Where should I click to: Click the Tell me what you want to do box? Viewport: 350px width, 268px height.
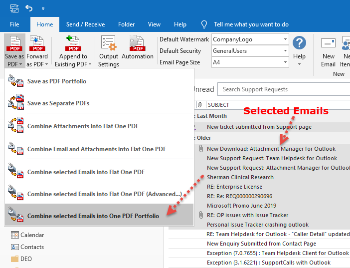tap(251, 24)
